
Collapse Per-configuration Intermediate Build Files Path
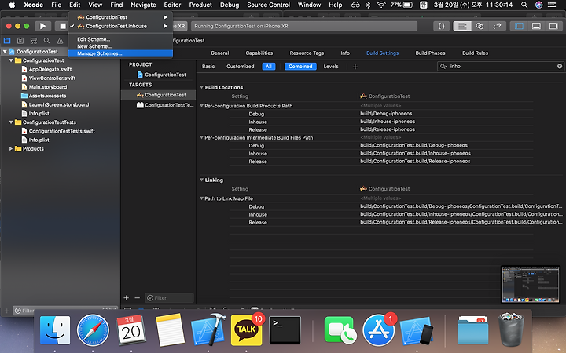click(x=201, y=137)
